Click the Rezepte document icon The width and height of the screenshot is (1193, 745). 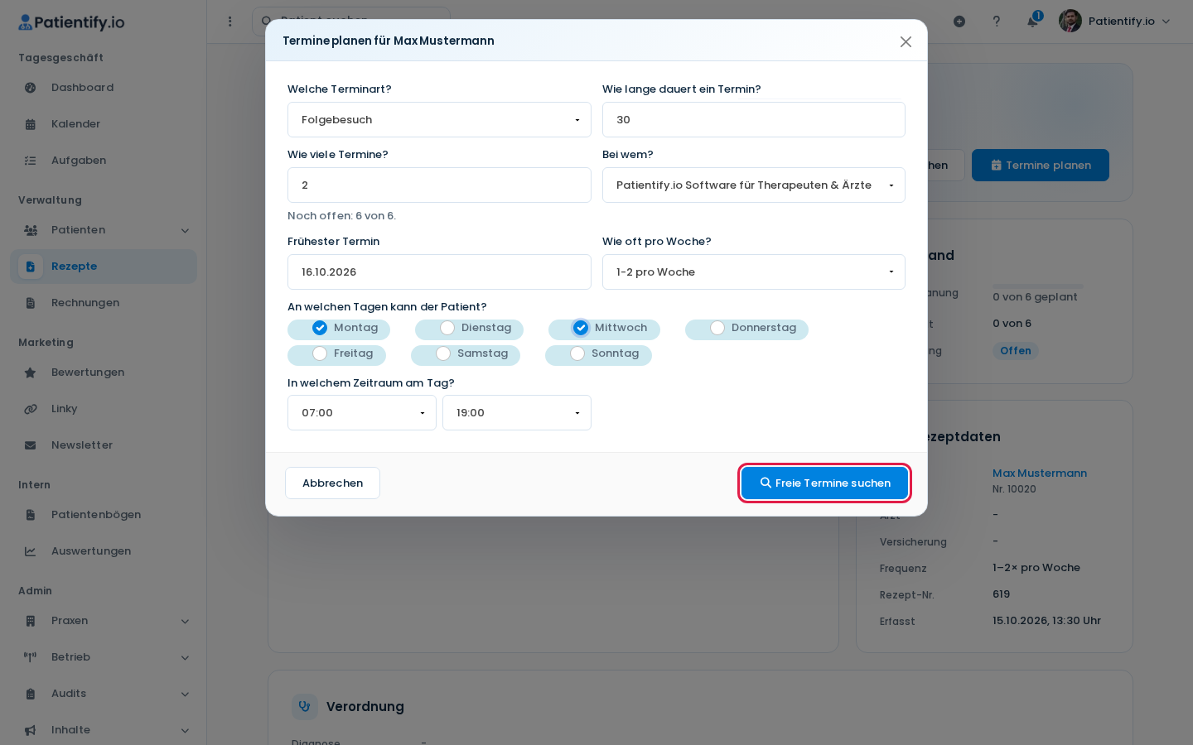[31, 267]
